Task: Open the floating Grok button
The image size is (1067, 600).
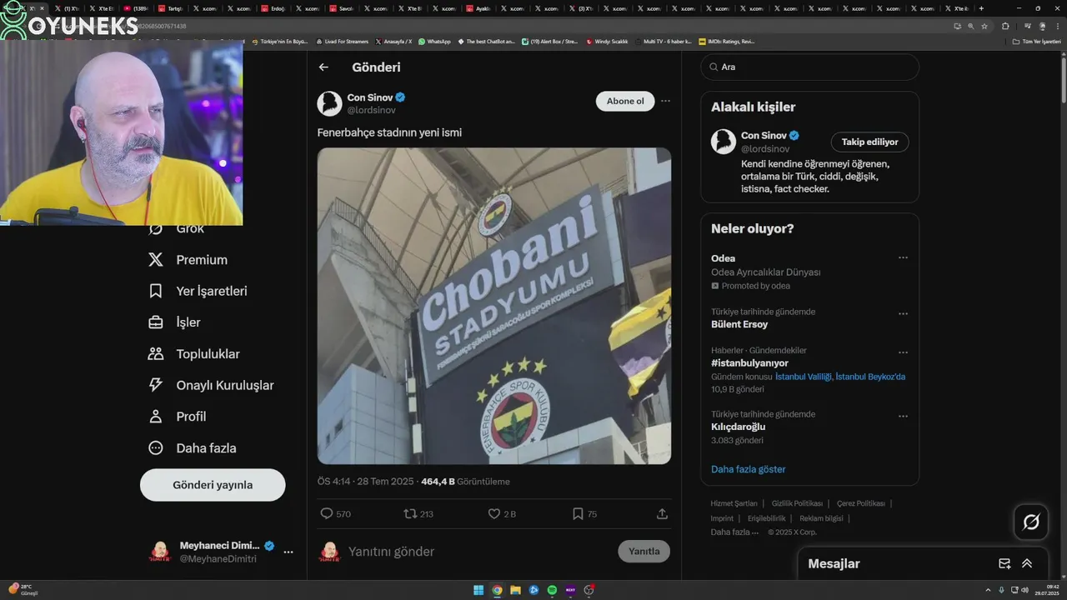Action: click(1031, 522)
